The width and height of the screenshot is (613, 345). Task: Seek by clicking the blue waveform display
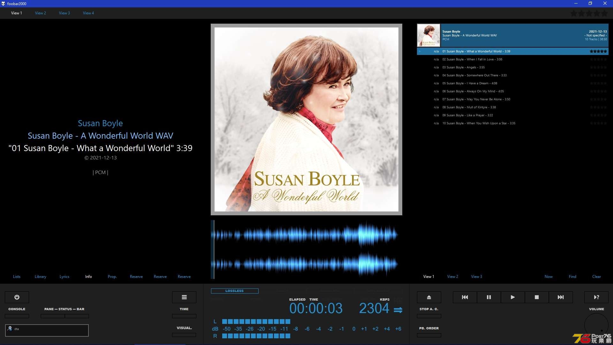click(306, 249)
